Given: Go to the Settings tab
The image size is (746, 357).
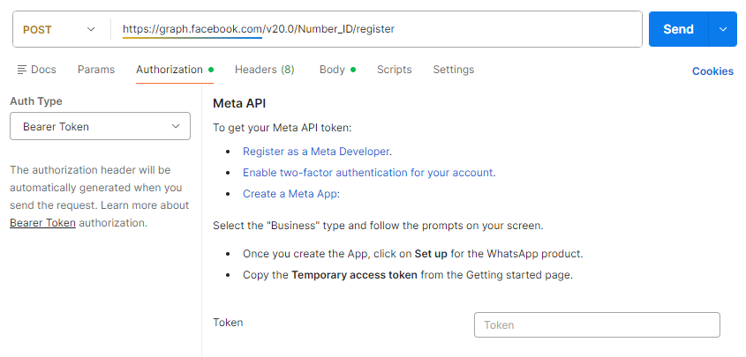Looking at the screenshot, I should pos(453,70).
